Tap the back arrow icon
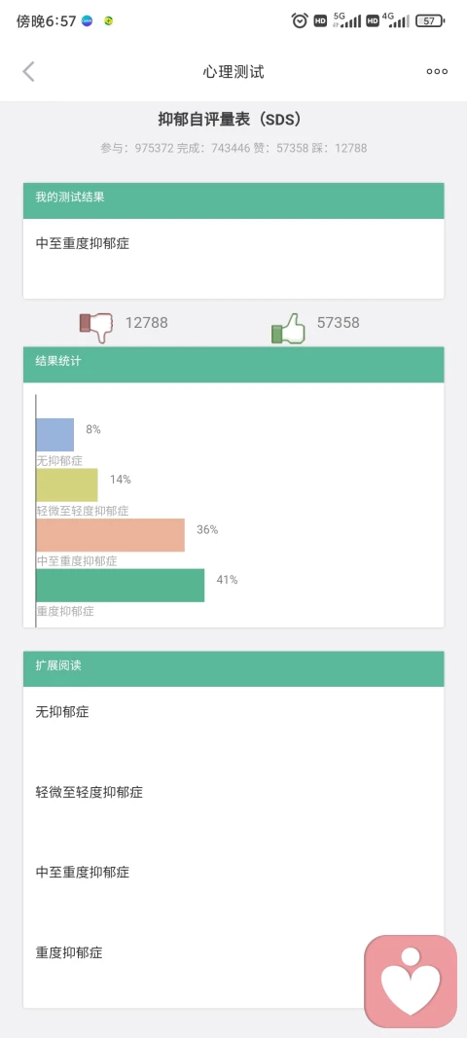This screenshot has height=1038, width=467. click(x=28, y=71)
